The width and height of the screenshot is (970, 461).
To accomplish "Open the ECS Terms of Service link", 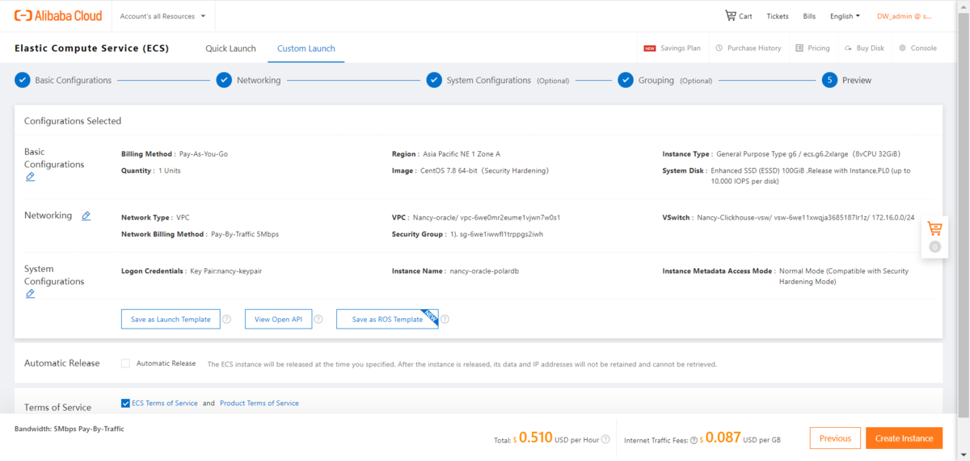I will coord(165,403).
